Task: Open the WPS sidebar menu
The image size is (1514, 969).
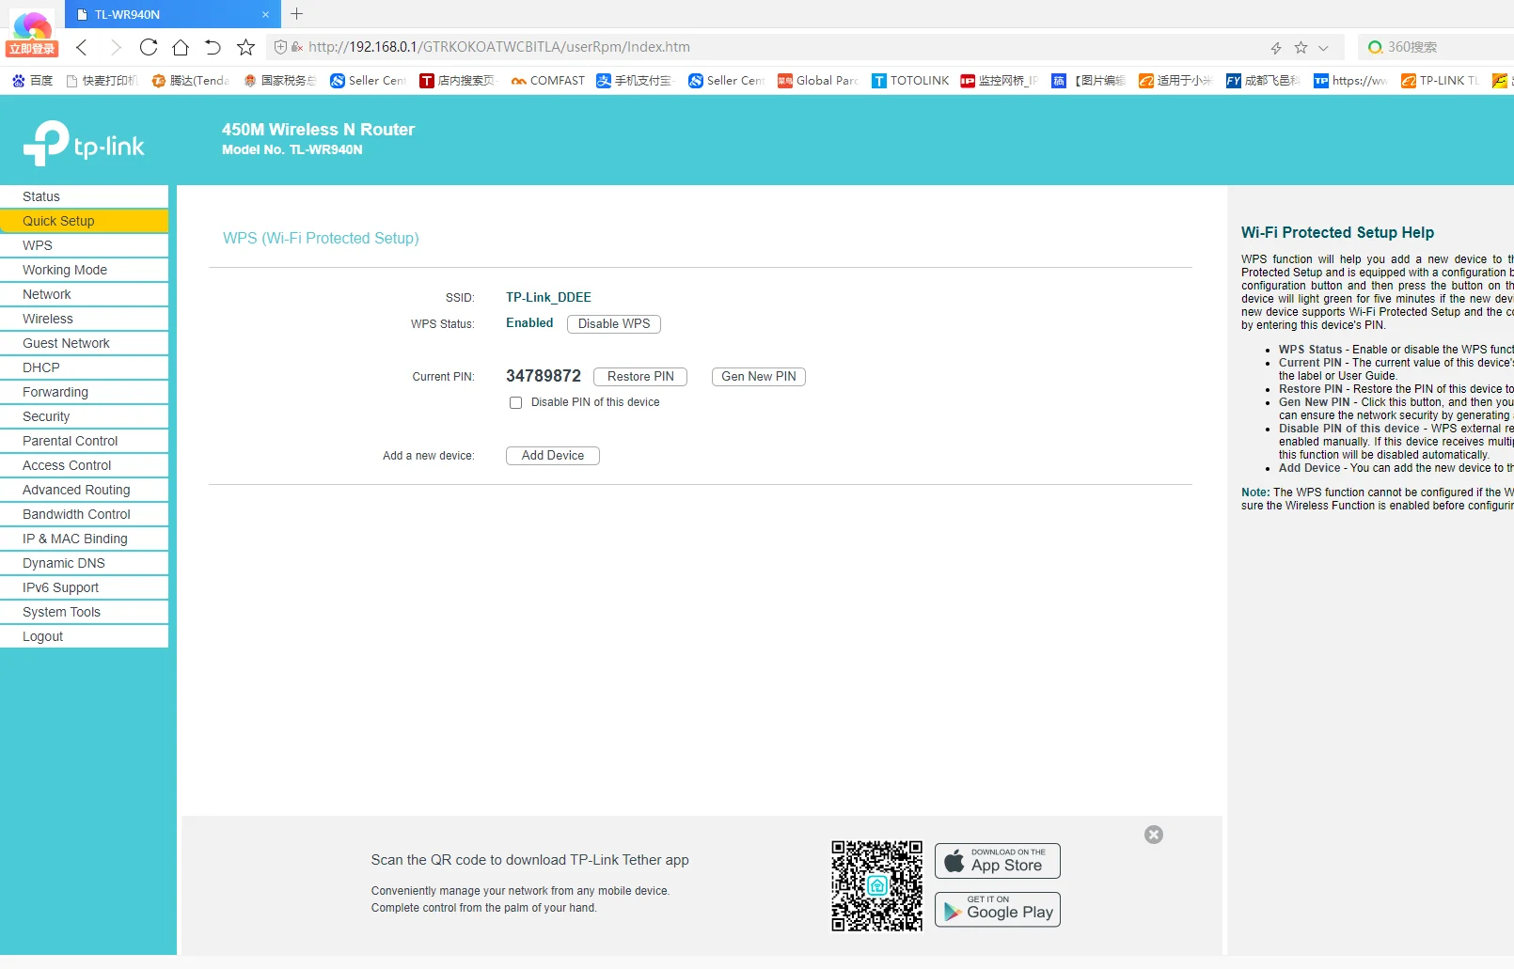Action: pos(85,245)
